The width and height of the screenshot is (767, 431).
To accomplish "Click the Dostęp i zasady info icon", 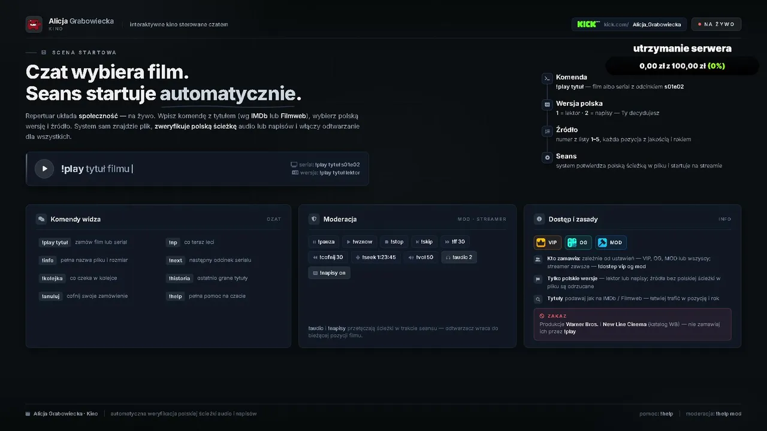I will pyautogui.click(x=539, y=219).
